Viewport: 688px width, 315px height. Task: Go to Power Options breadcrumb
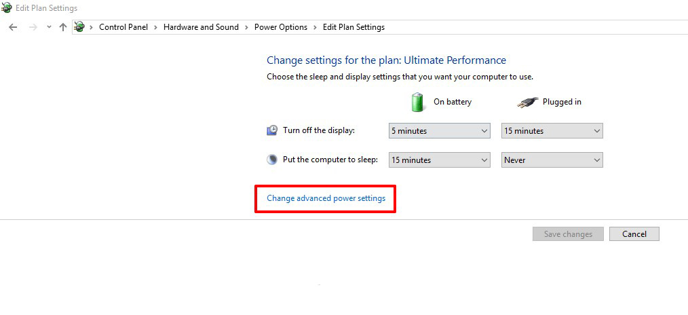[281, 27]
